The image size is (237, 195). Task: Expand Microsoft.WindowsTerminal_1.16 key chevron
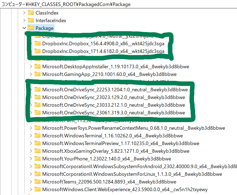(31, 136)
